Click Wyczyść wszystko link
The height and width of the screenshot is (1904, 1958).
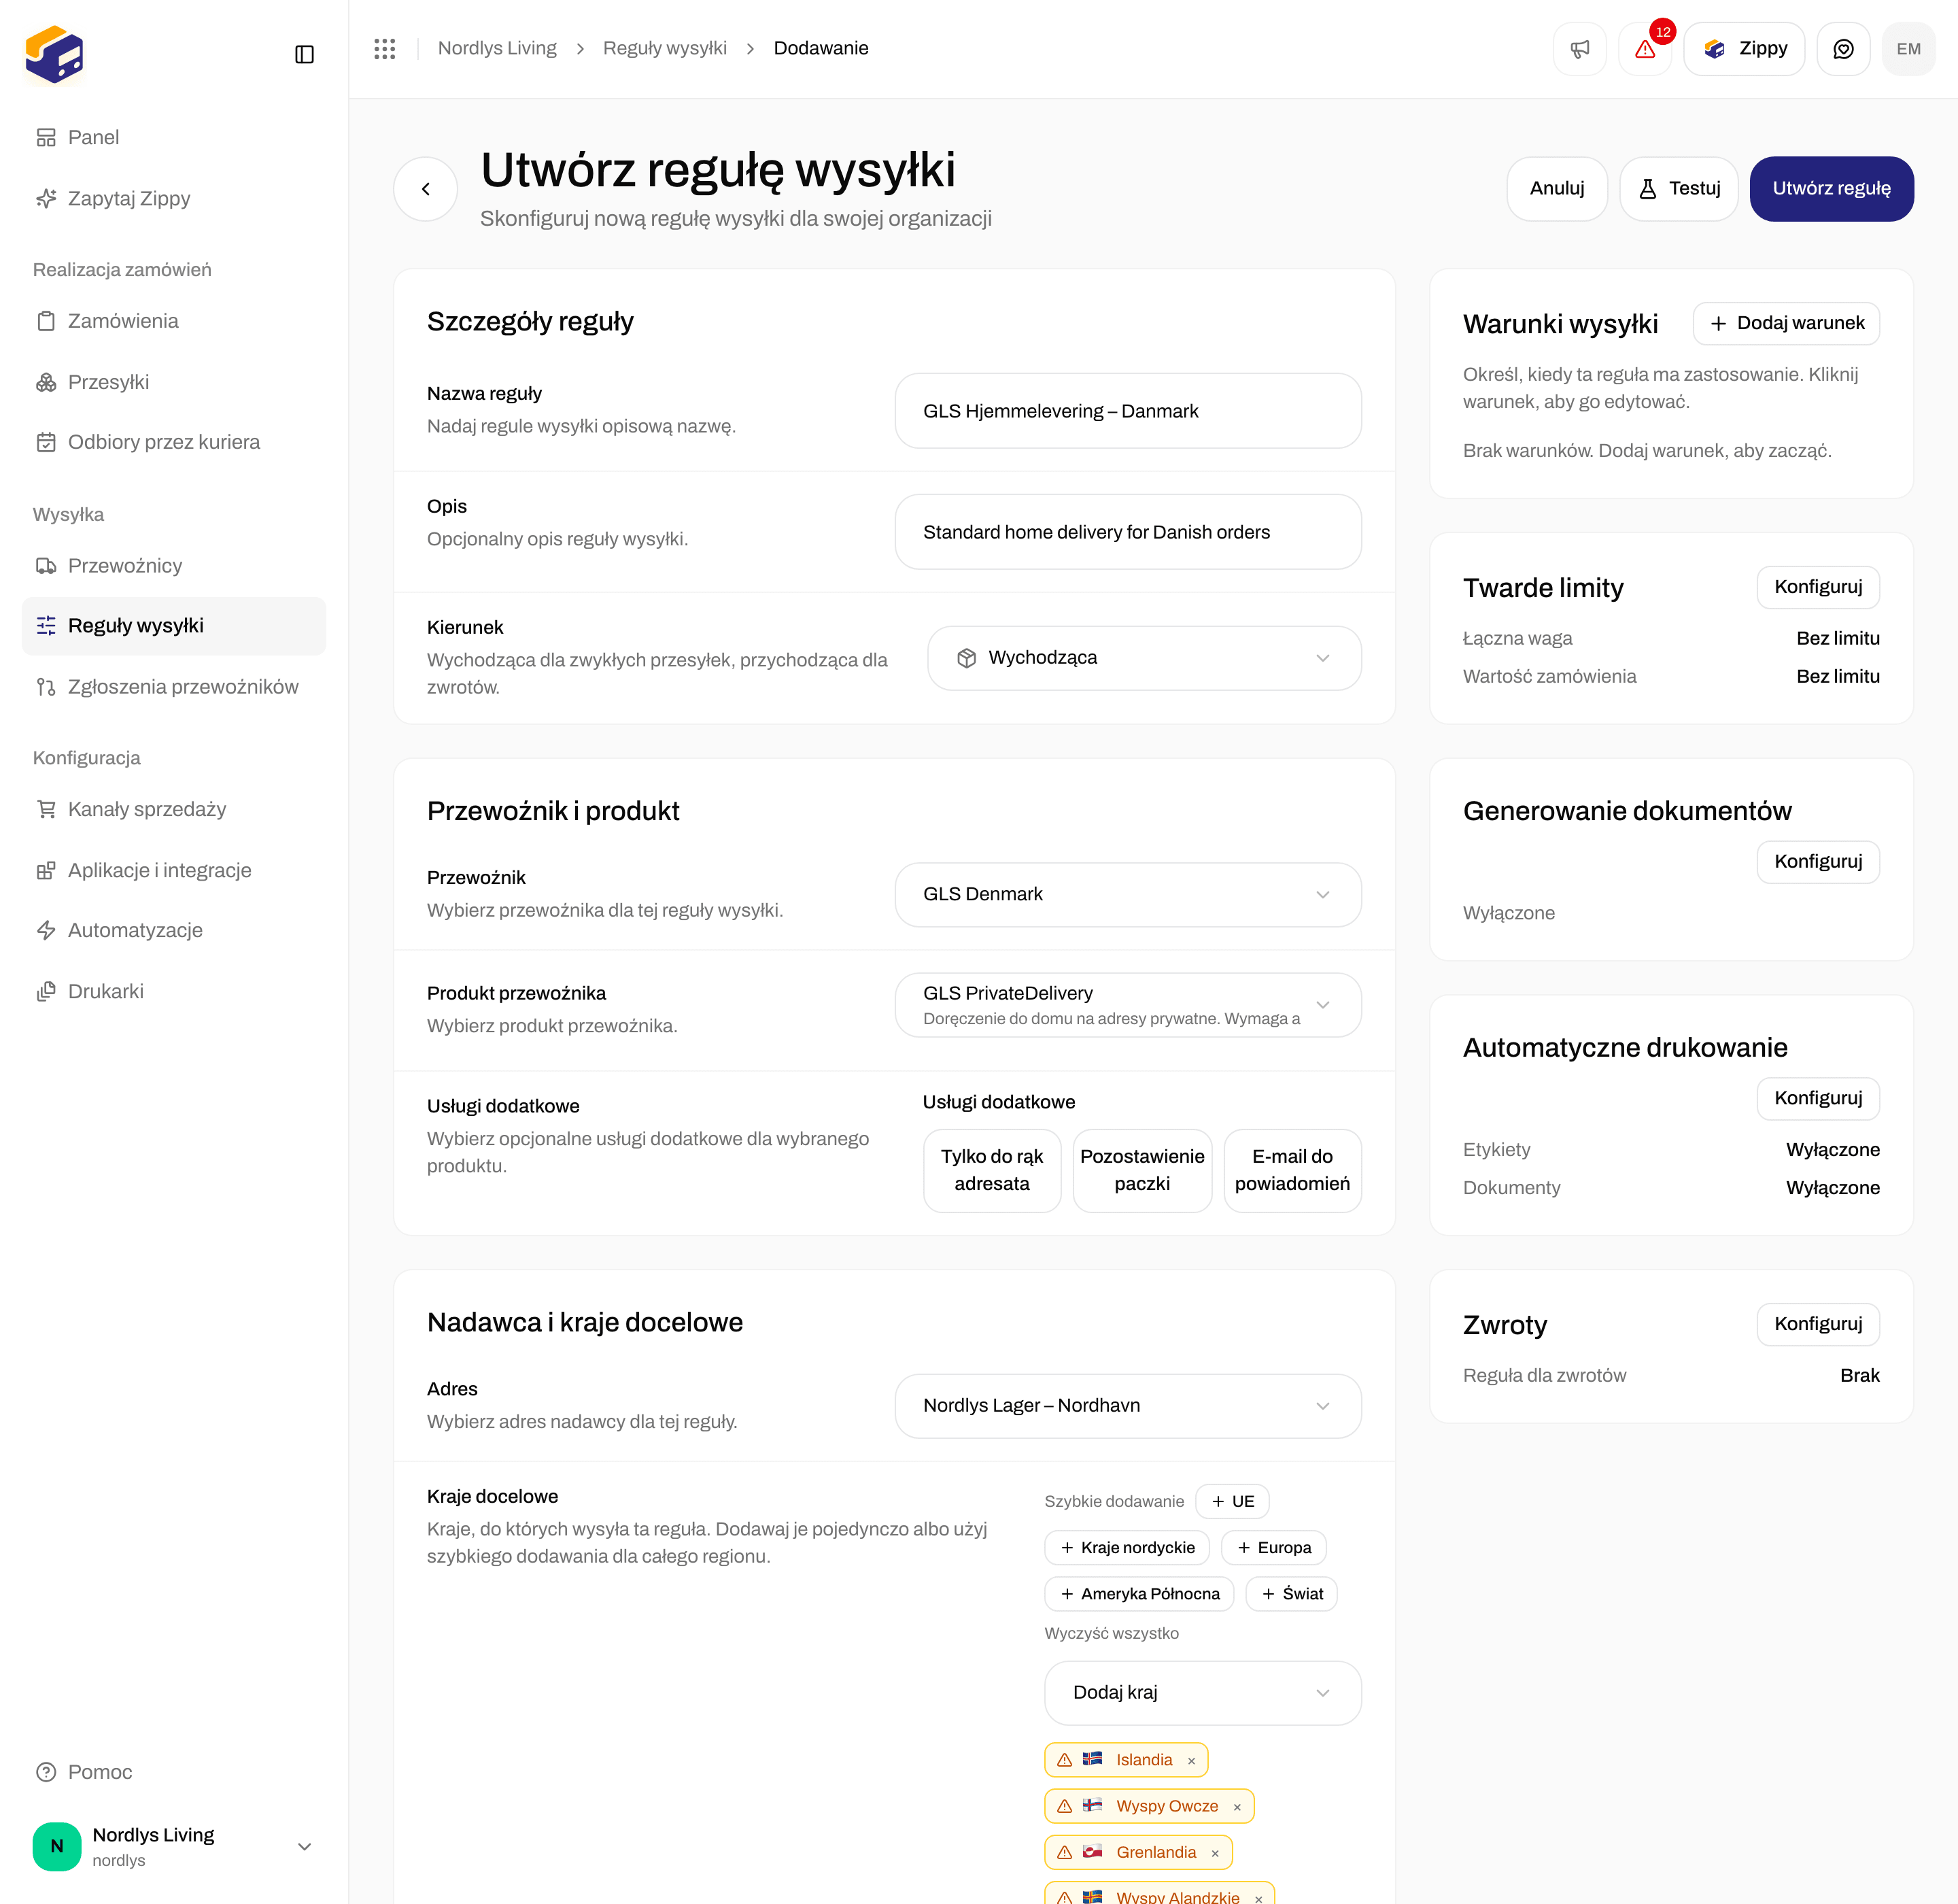coord(1111,1634)
